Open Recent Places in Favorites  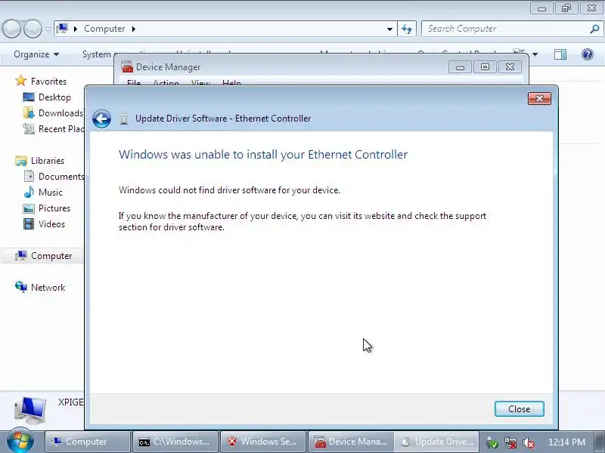(61, 128)
